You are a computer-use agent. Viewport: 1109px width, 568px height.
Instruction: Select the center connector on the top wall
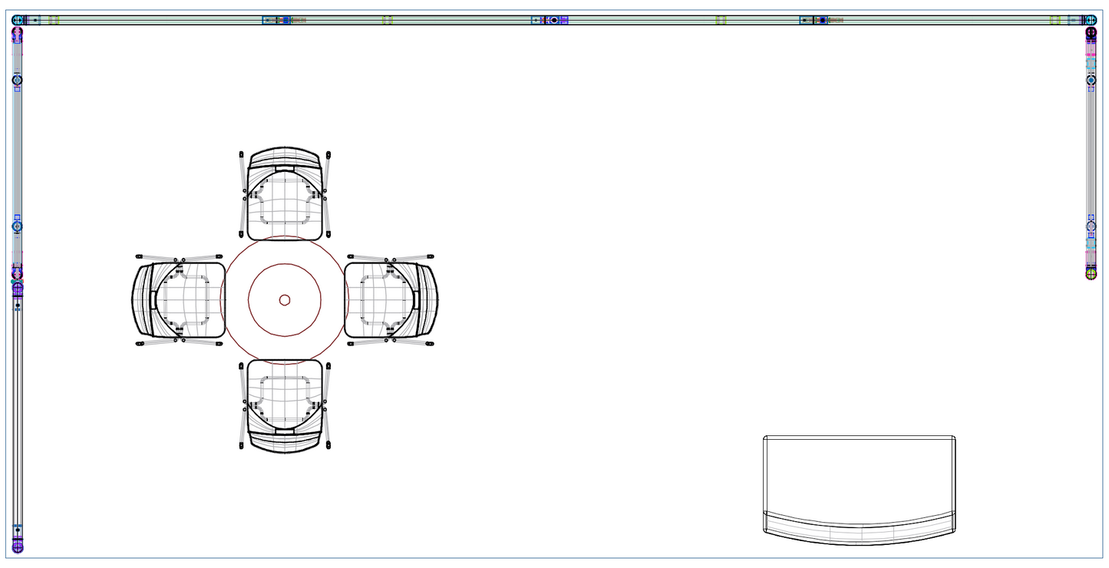click(x=554, y=20)
